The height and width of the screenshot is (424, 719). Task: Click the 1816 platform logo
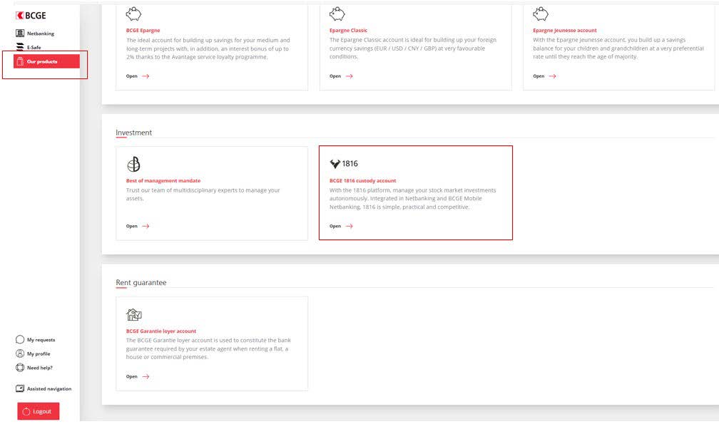point(344,164)
